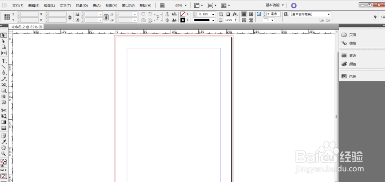This screenshot has width=385, height=182.
Task: Select the Rectangle tool
Action: tap(3, 90)
